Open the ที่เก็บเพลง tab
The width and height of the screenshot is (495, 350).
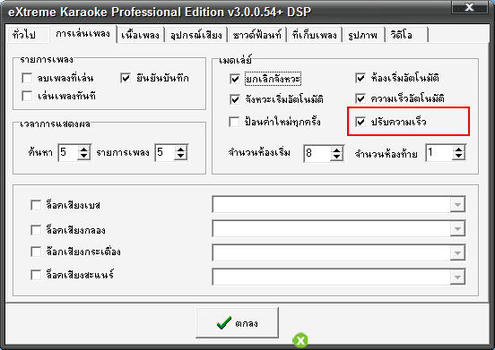point(315,35)
